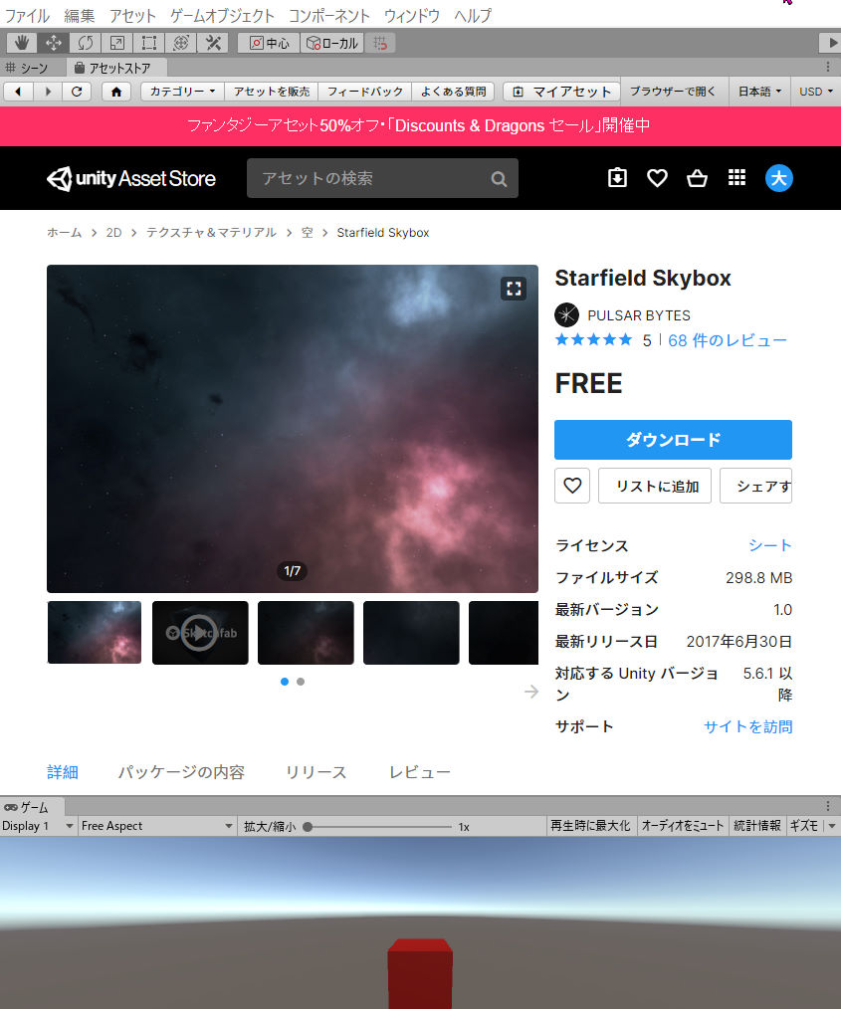Select the Move tool

[54, 43]
